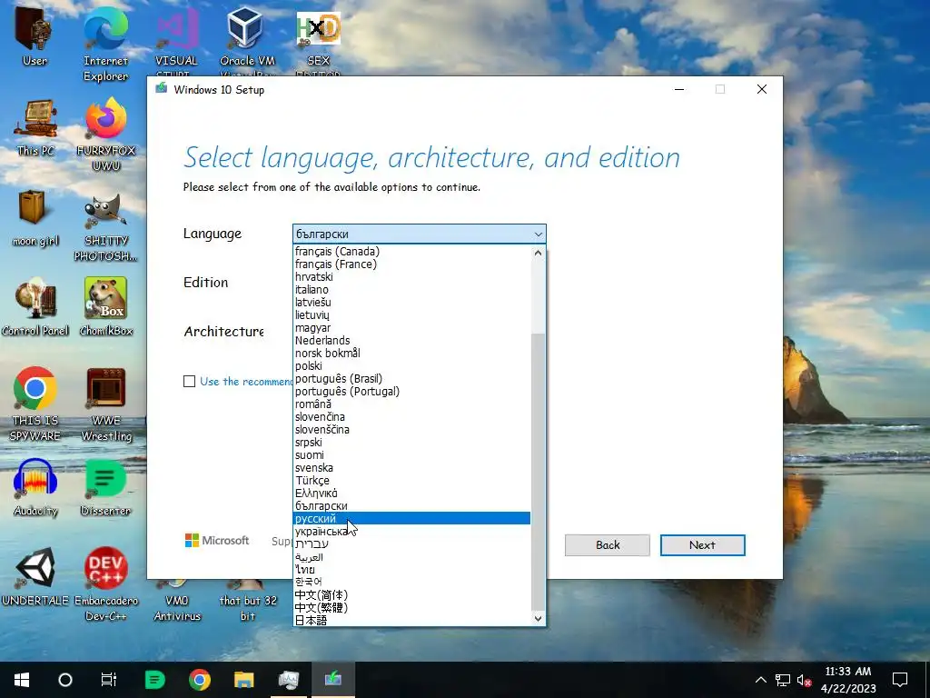
Task: Open the notification center icon
Action: 900,680
